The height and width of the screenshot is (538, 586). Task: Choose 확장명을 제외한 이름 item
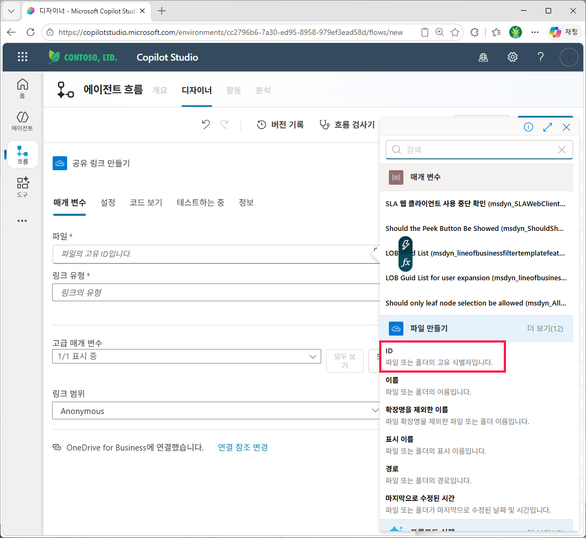click(476, 416)
